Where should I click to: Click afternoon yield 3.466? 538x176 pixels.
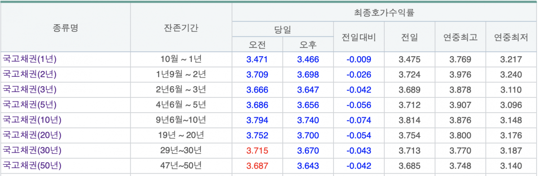tap(308, 59)
